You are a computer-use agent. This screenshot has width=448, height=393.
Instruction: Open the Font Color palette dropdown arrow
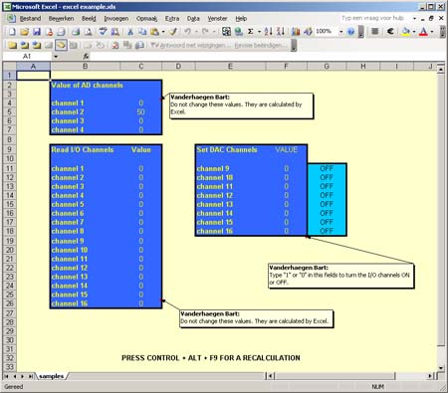pyautogui.click(x=432, y=32)
